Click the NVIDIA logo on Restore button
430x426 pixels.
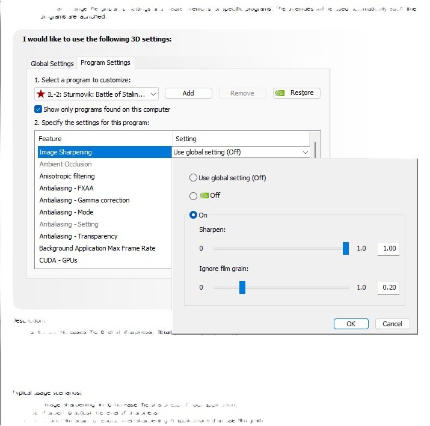tap(280, 93)
